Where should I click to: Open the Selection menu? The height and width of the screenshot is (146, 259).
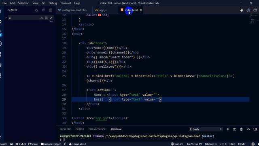[23, 3]
